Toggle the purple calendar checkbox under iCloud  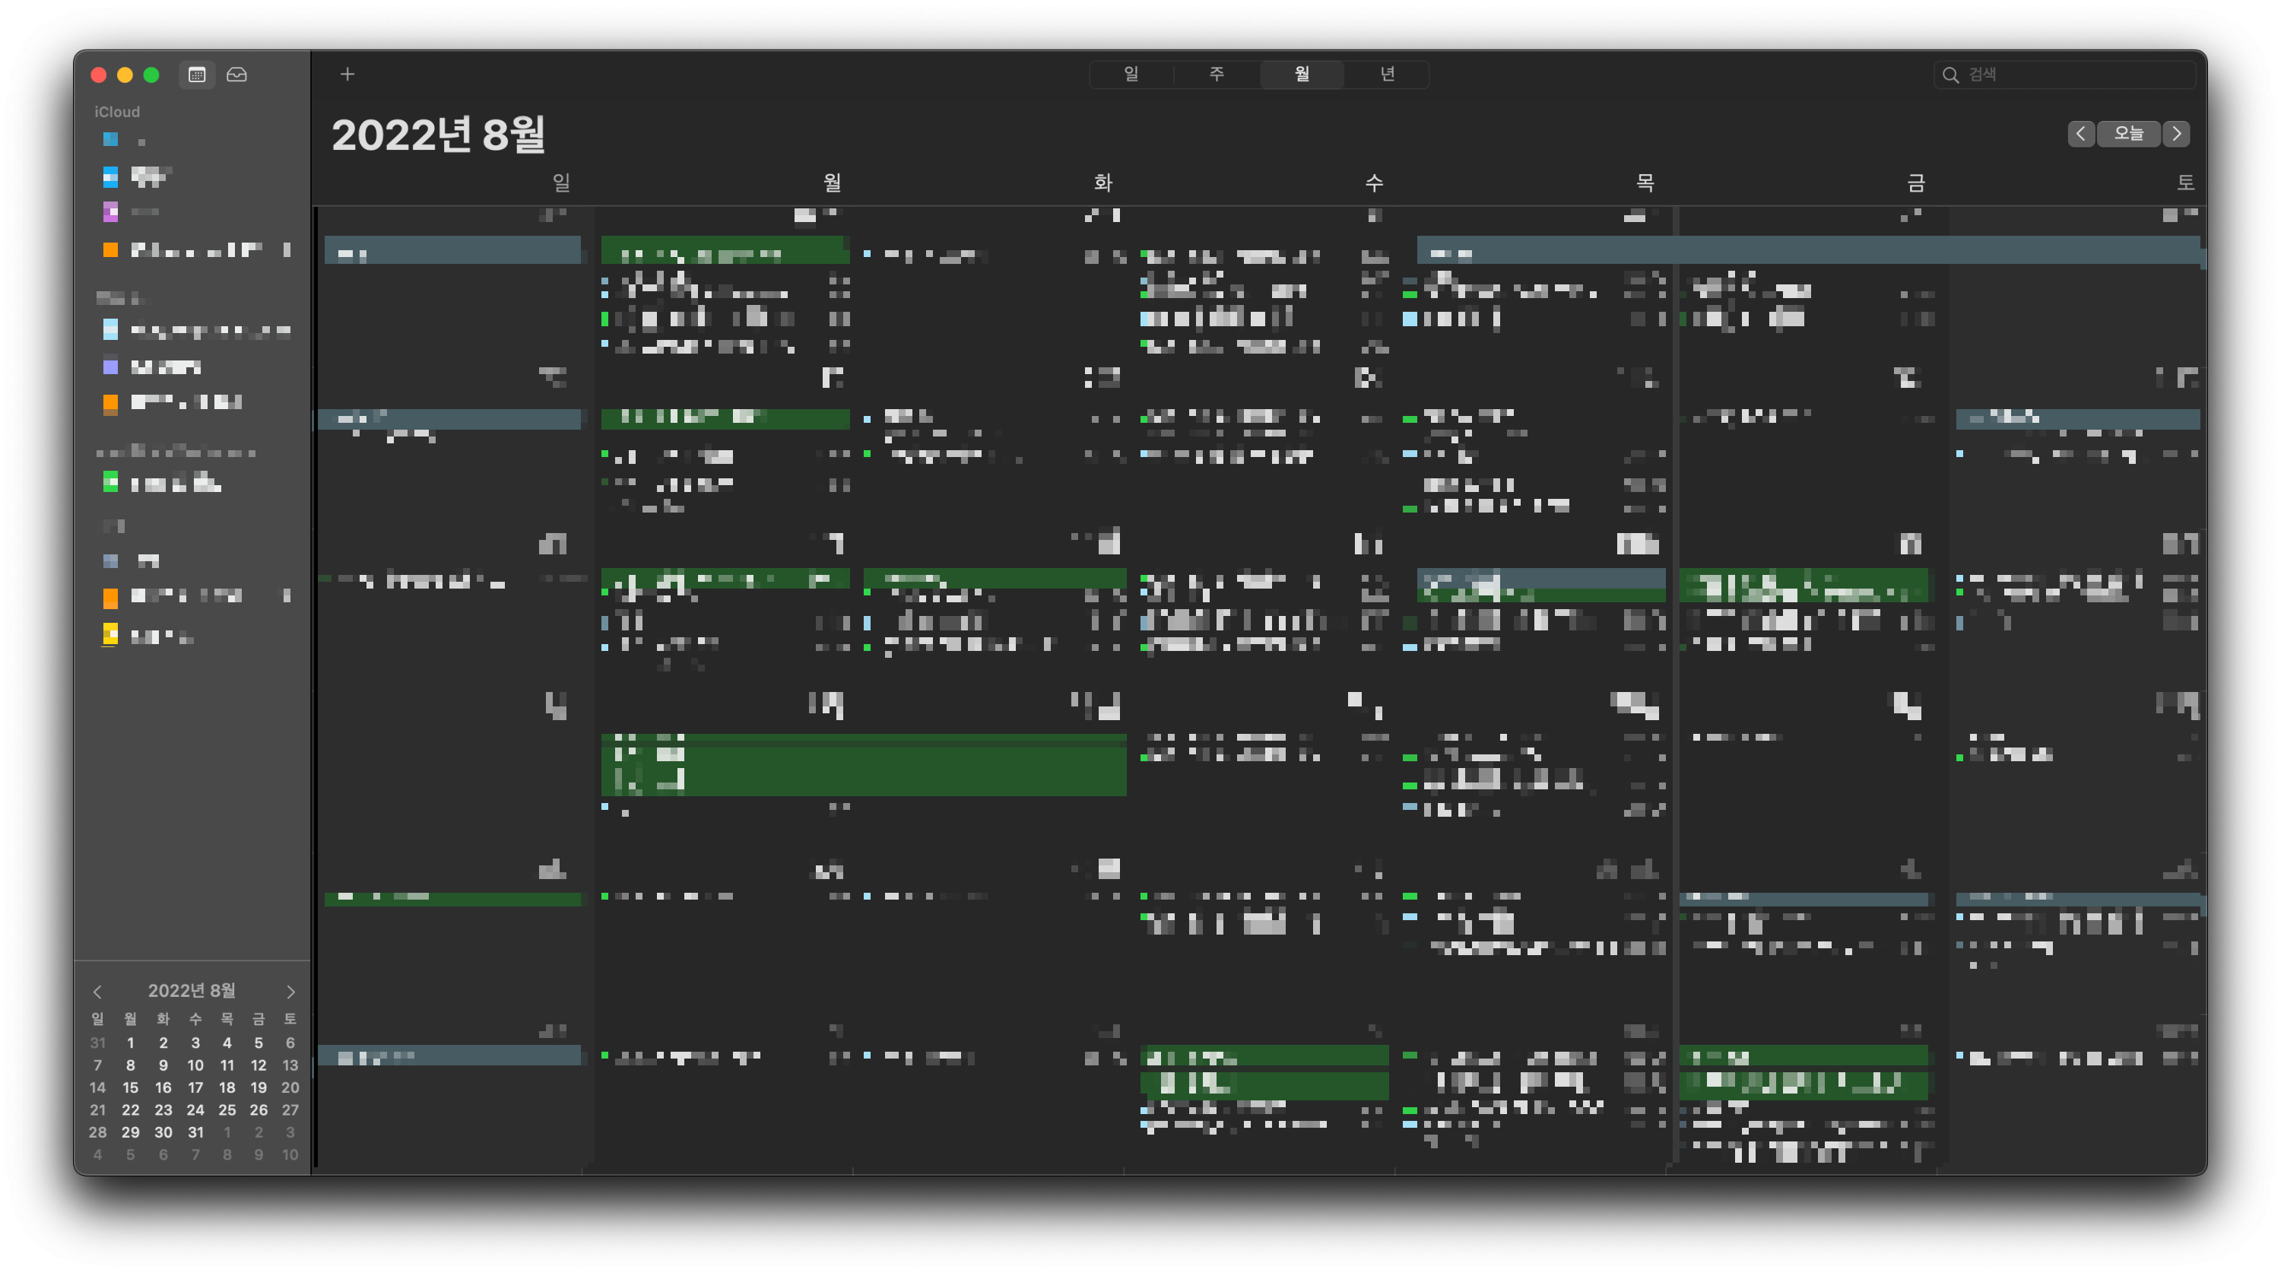point(111,211)
